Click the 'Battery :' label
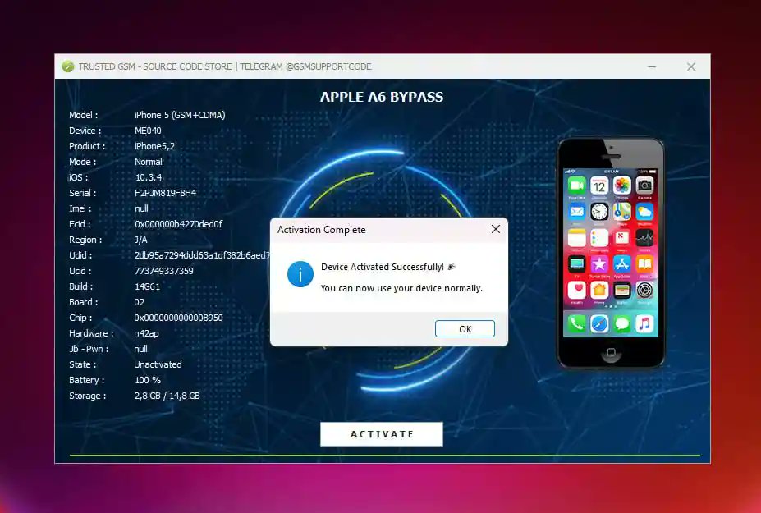The height and width of the screenshot is (513, 761). [86, 380]
